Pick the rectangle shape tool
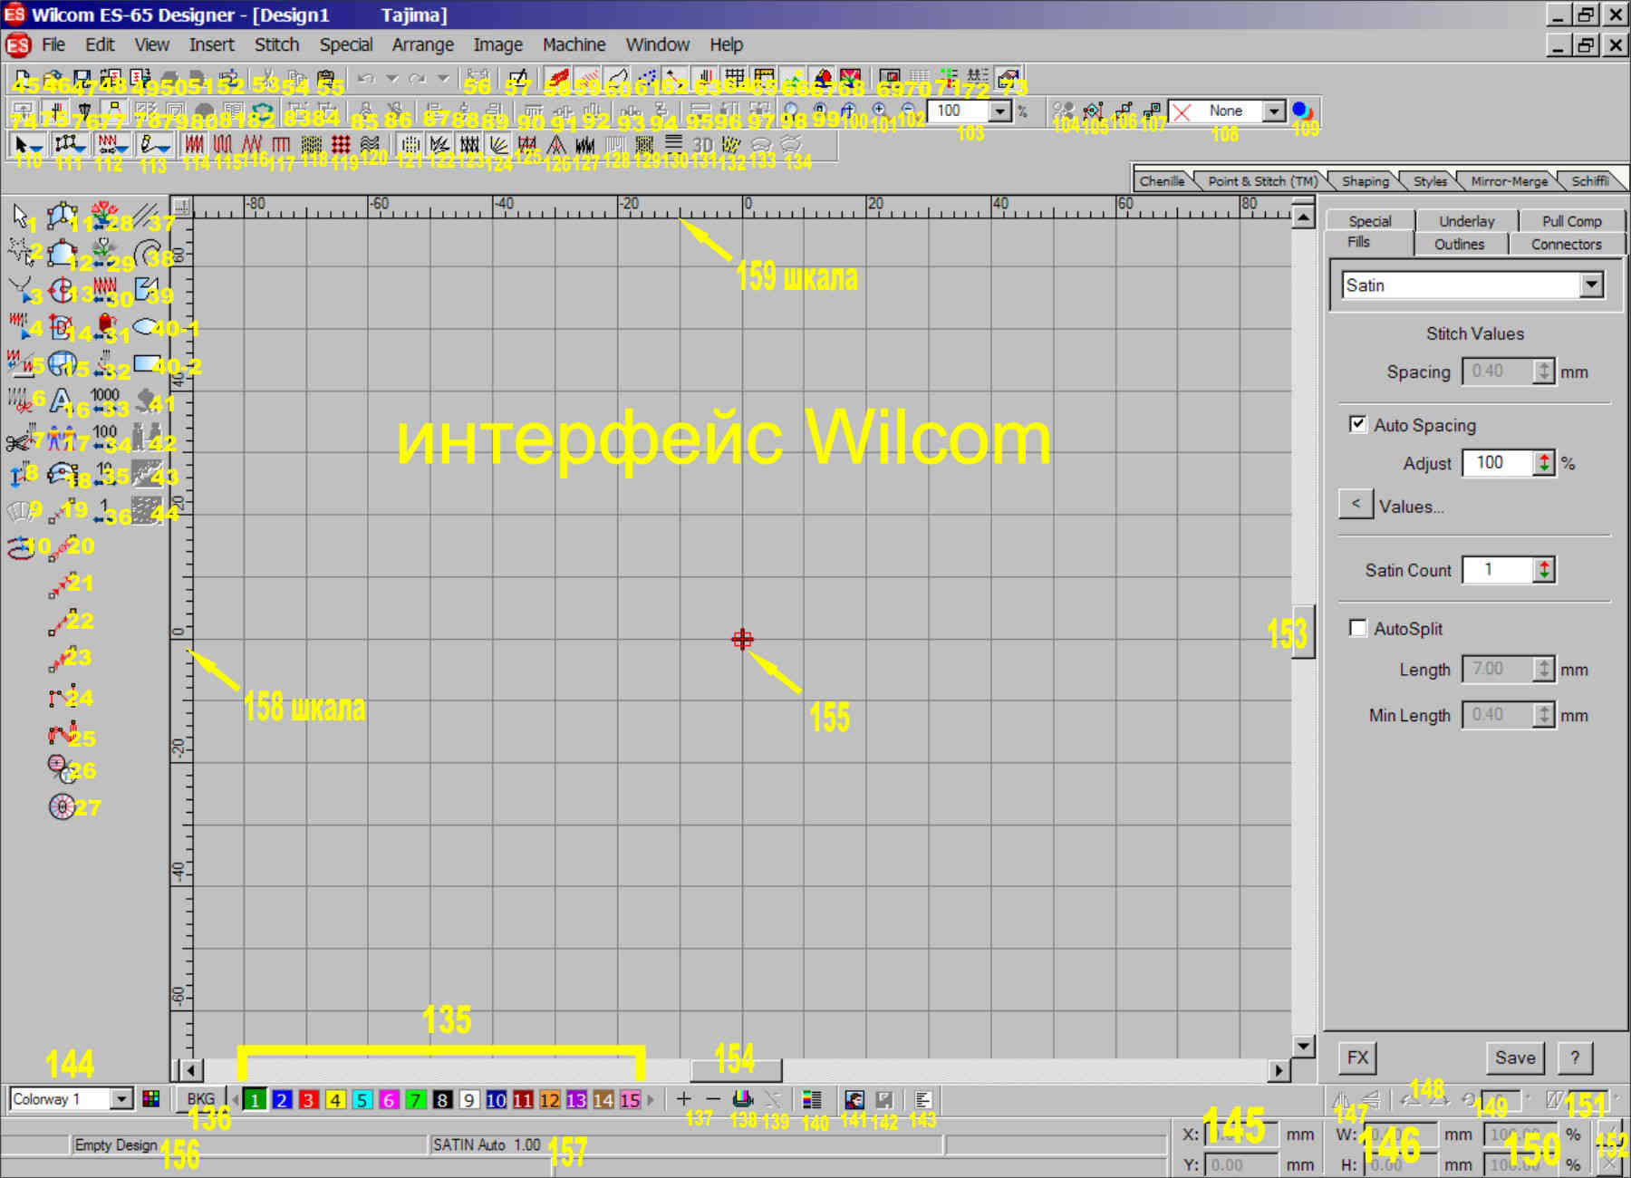1631x1178 pixels. [x=147, y=364]
